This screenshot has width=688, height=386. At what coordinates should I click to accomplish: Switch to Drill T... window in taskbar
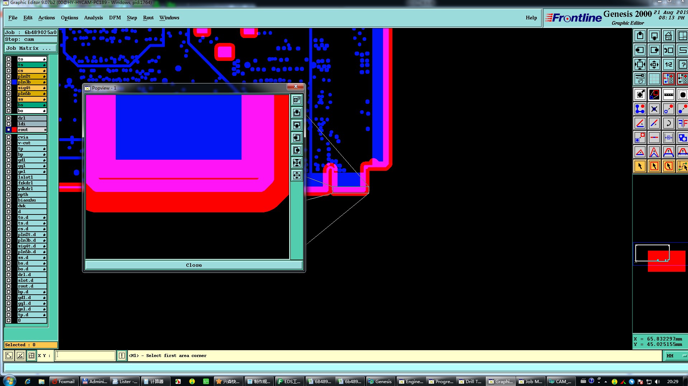[470, 381]
